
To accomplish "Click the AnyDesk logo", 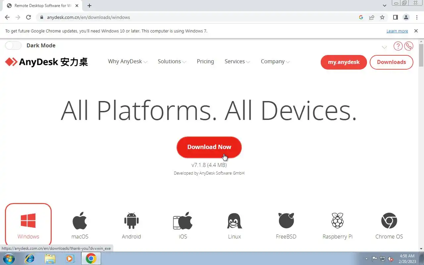I will click(x=46, y=62).
